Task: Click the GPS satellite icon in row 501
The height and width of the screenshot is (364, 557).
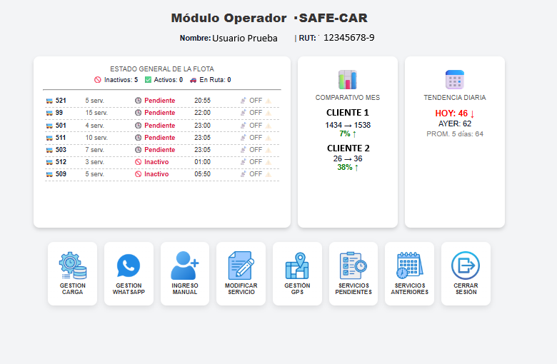Action: click(x=244, y=126)
